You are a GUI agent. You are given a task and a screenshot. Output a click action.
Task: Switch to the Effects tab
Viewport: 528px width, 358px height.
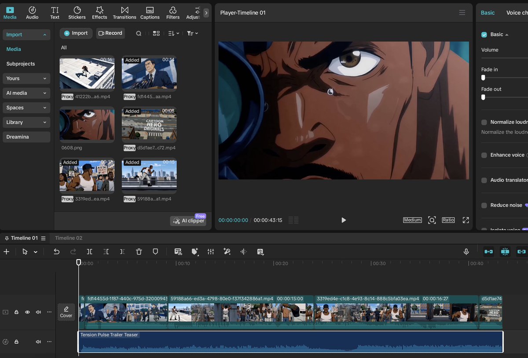click(99, 13)
